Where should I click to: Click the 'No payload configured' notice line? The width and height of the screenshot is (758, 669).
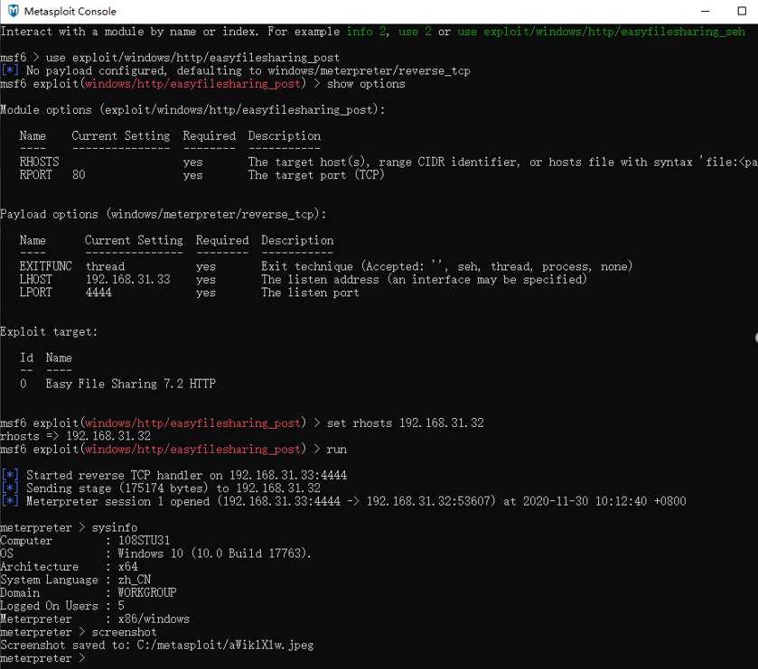[x=236, y=70]
